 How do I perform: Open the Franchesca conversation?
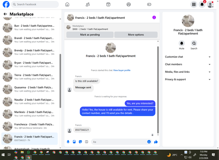point(30,126)
